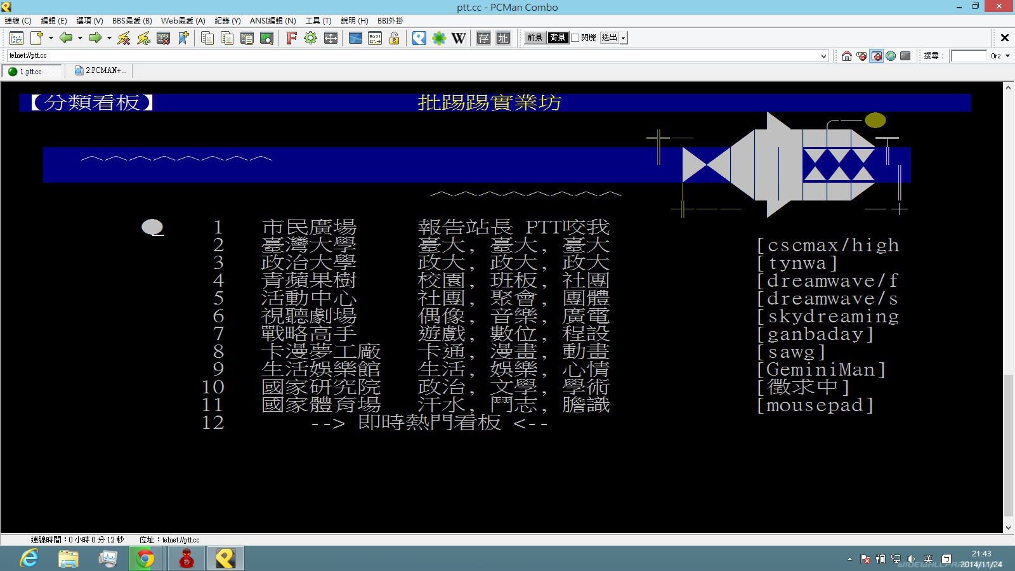Screen dimensions: 1015x571
Task: Reconnect using lightning icon with green arrow
Action: (x=144, y=38)
